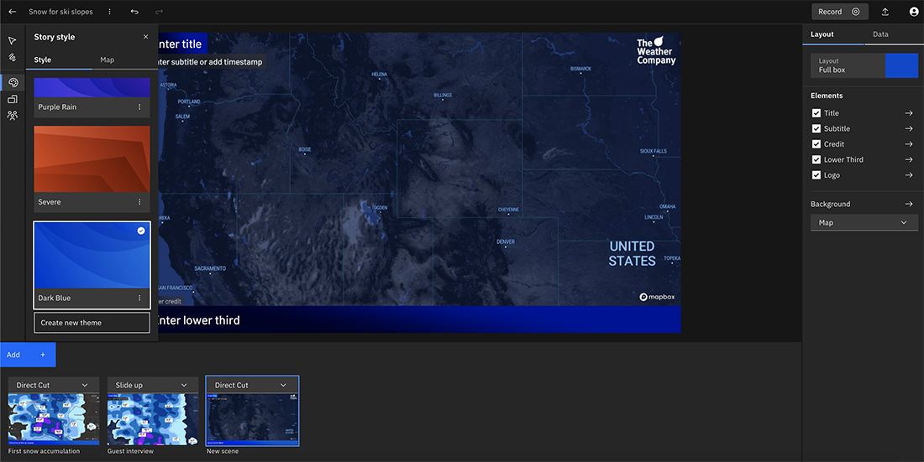Open the layers/scenes sidebar icon
The image size is (924, 462).
click(13, 100)
